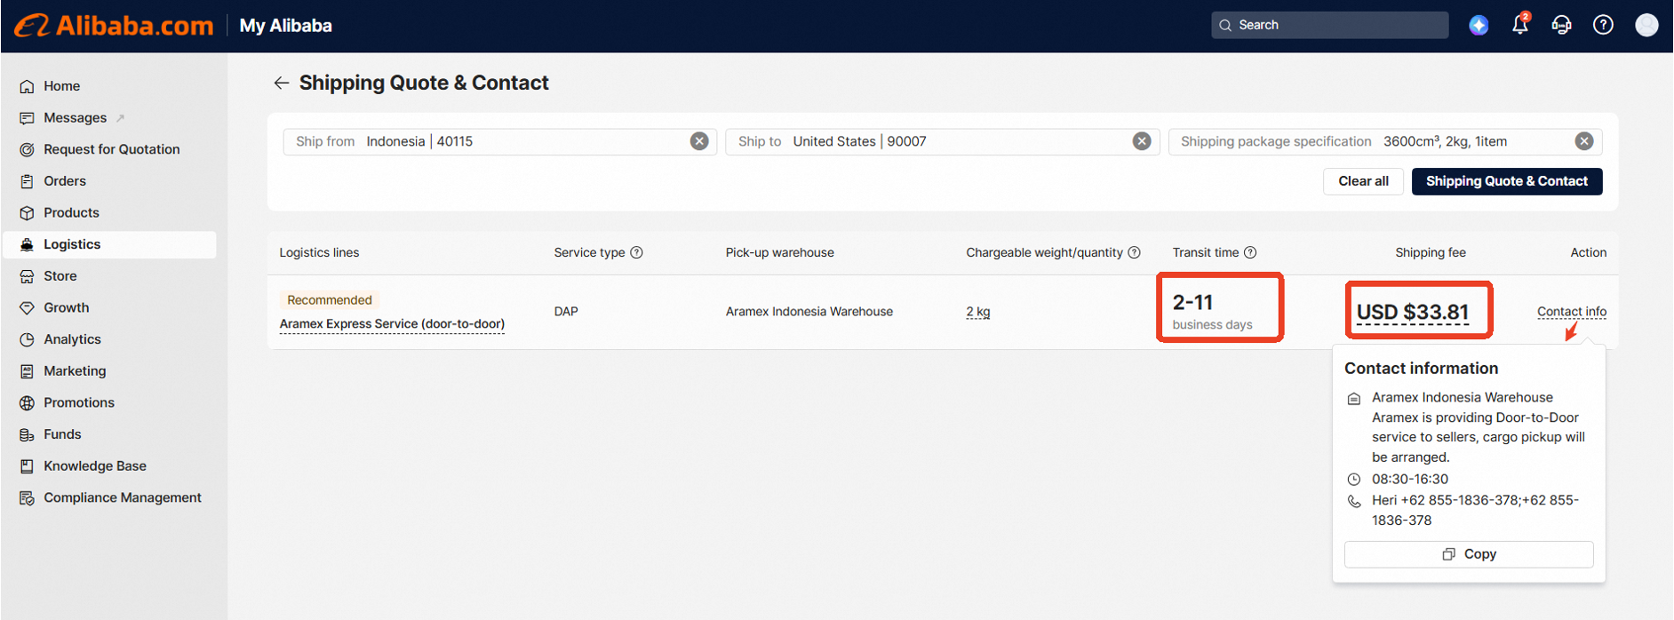Click the Service type help icon
This screenshot has height=620, width=1674.
point(636,252)
